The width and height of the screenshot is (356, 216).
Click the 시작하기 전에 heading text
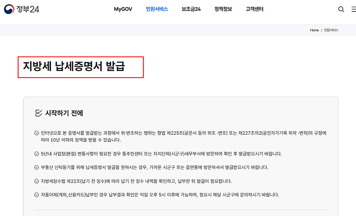(64, 113)
